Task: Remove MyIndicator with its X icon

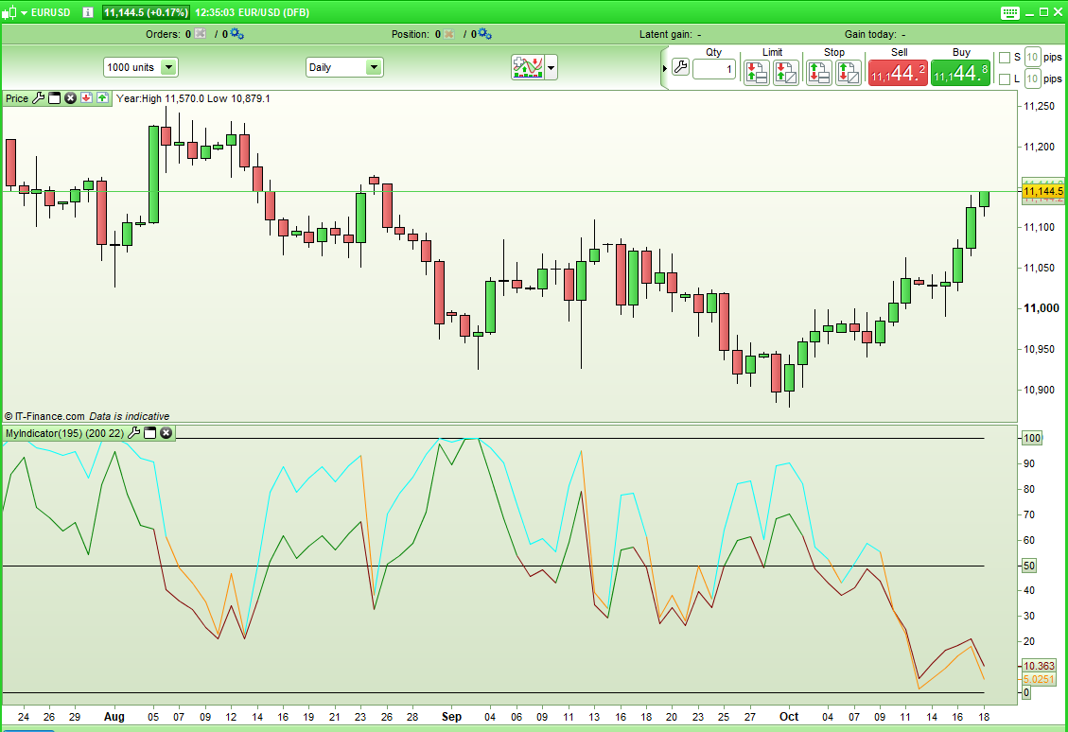Action: click(166, 433)
